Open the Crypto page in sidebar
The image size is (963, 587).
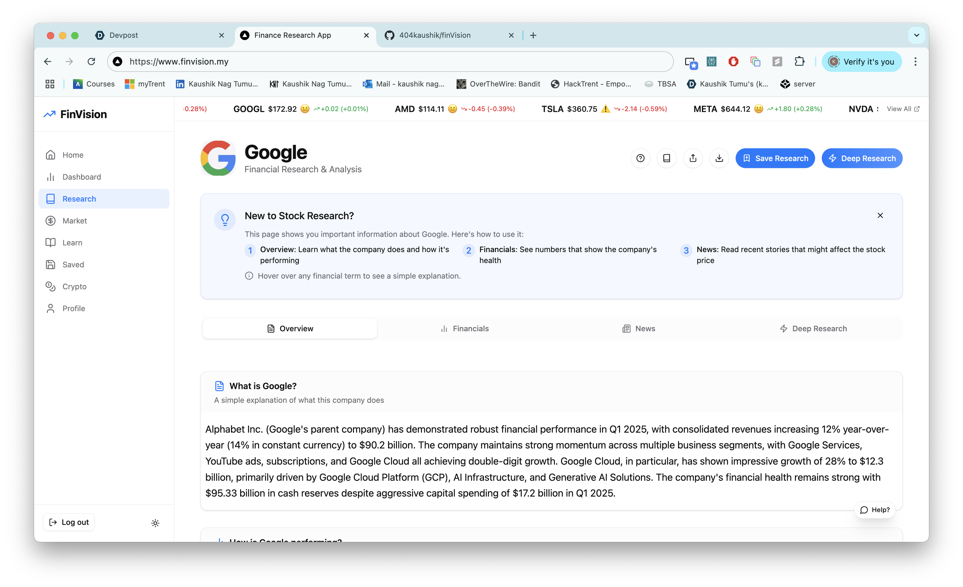pos(74,286)
